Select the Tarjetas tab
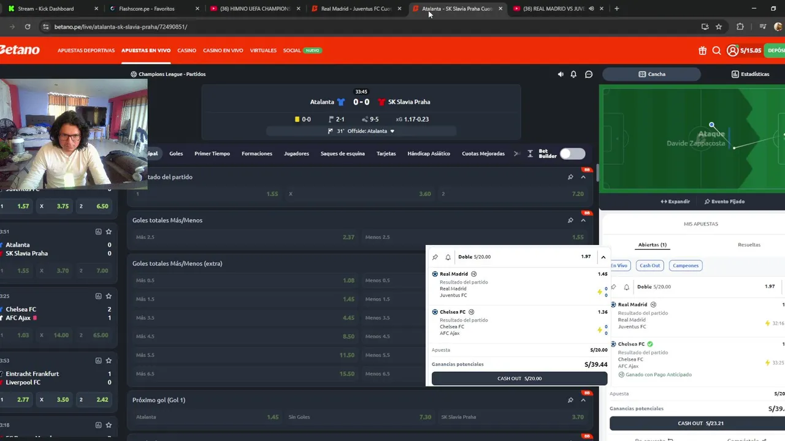Screen dimensions: 785x441 386,154
